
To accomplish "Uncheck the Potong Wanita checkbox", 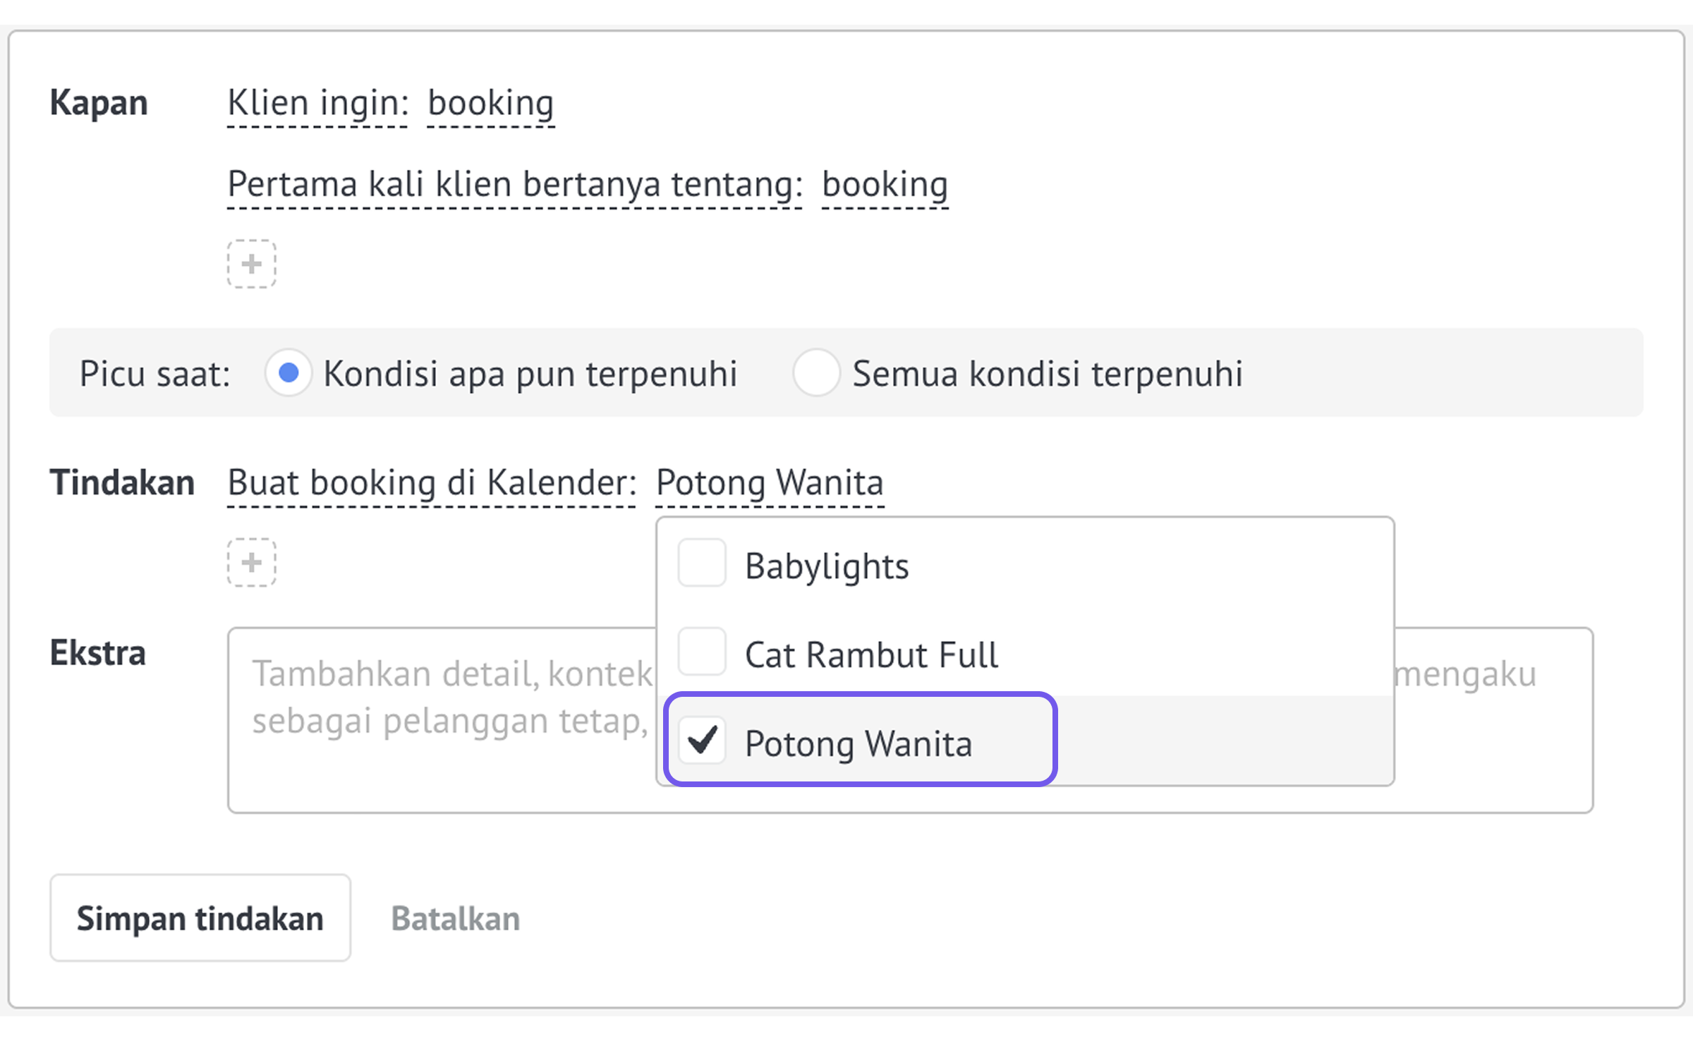I will tap(702, 741).
